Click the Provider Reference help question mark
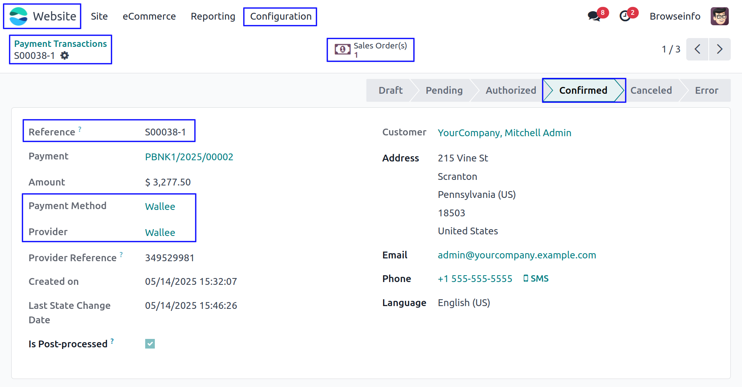 [121, 255]
